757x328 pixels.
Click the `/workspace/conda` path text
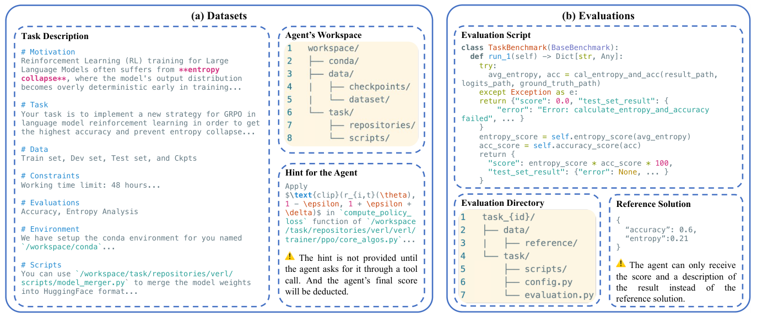[57, 247]
